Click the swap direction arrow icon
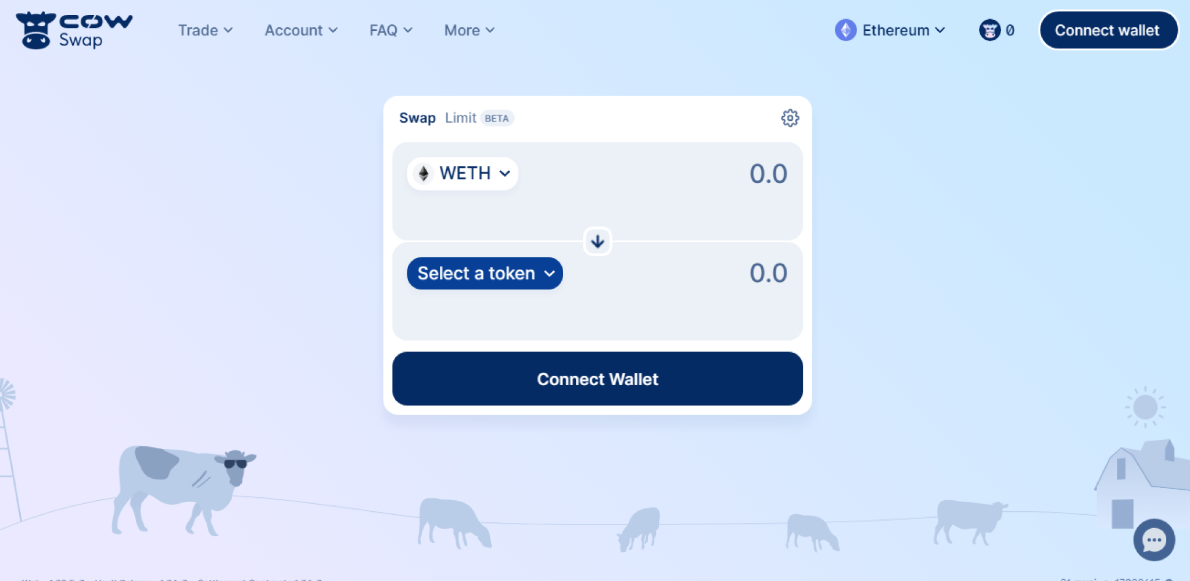This screenshot has width=1190, height=581. [597, 241]
